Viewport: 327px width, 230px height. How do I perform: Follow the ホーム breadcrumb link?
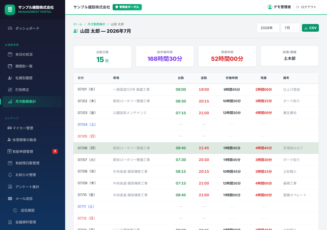pos(78,24)
